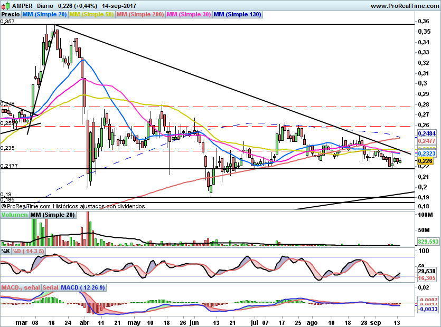Click the %K stochastic label

[5, 251]
